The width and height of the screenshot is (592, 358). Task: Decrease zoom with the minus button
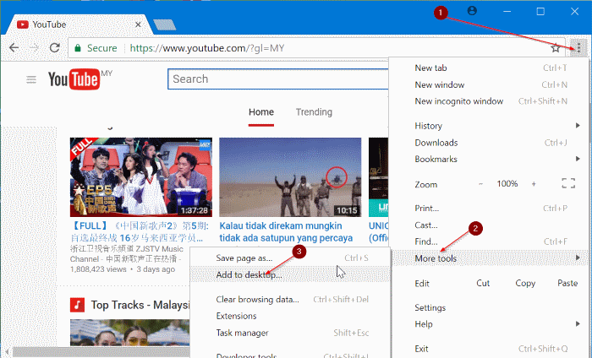click(480, 184)
